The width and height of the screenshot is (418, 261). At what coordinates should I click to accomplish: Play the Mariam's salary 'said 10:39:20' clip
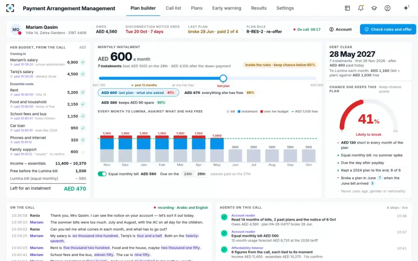(x=22, y=64)
